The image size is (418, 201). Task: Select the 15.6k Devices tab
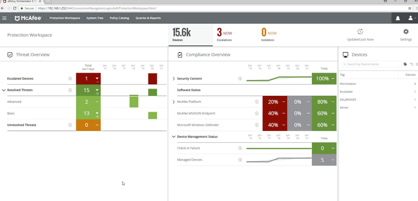point(191,35)
